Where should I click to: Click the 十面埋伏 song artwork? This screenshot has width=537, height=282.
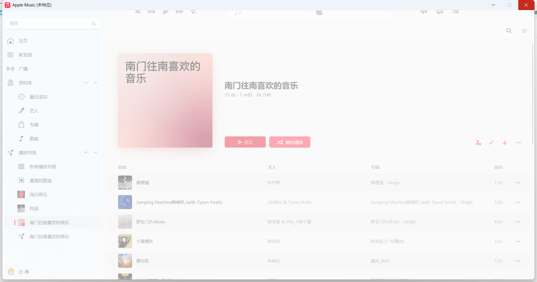click(x=125, y=241)
